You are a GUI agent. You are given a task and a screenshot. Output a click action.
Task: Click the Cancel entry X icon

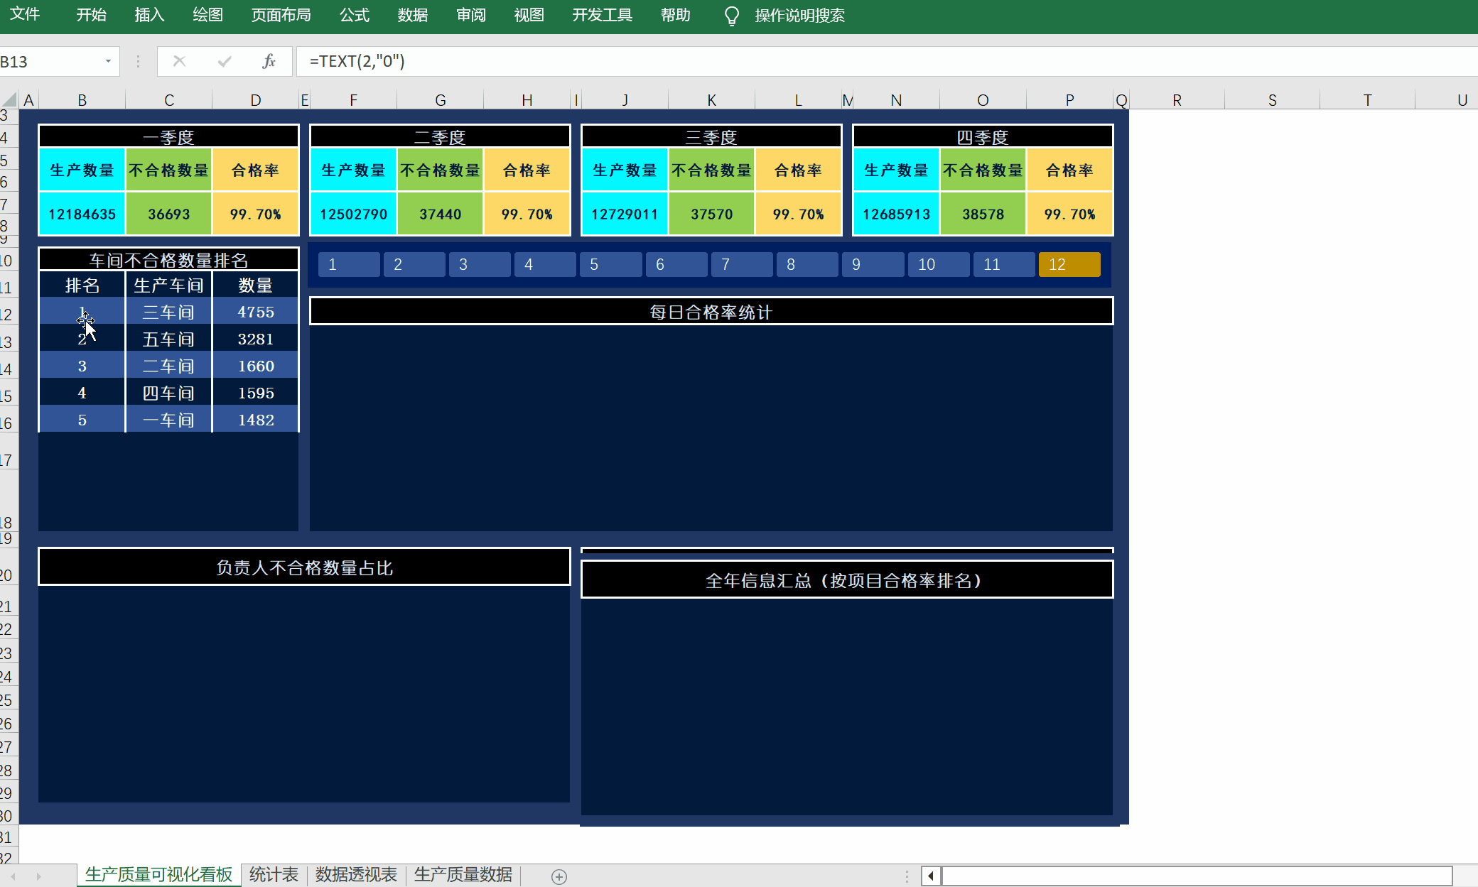(x=179, y=61)
